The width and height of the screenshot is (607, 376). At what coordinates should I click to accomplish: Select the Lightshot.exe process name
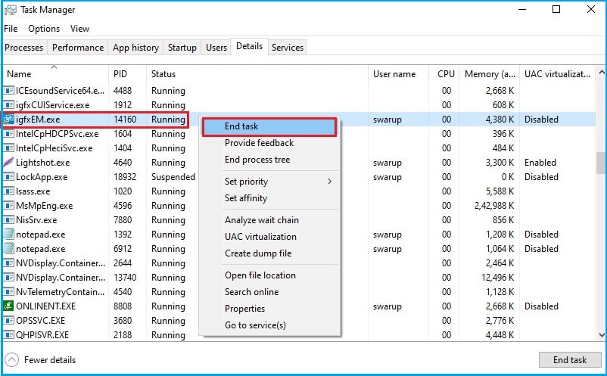[x=43, y=163]
